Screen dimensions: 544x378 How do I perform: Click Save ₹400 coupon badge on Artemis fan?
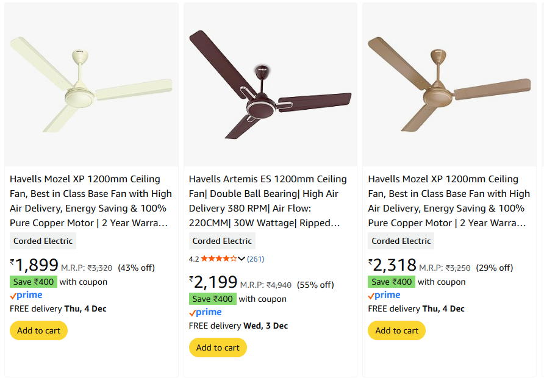(213, 299)
